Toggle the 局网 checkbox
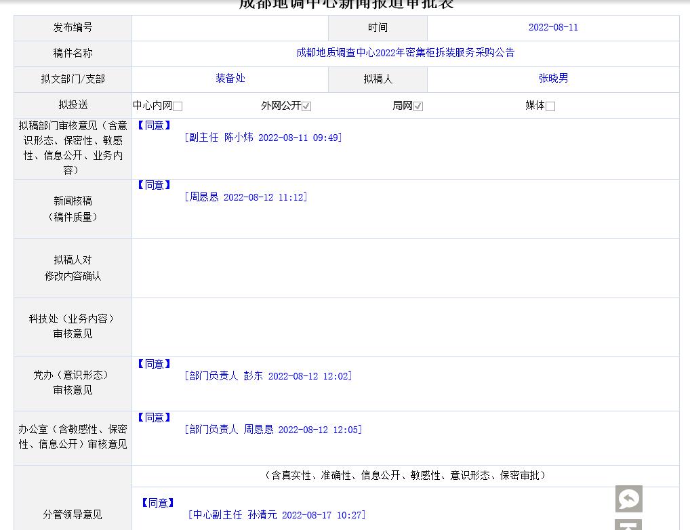Image resolution: width=690 pixels, height=530 pixels. click(x=418, y=106)
